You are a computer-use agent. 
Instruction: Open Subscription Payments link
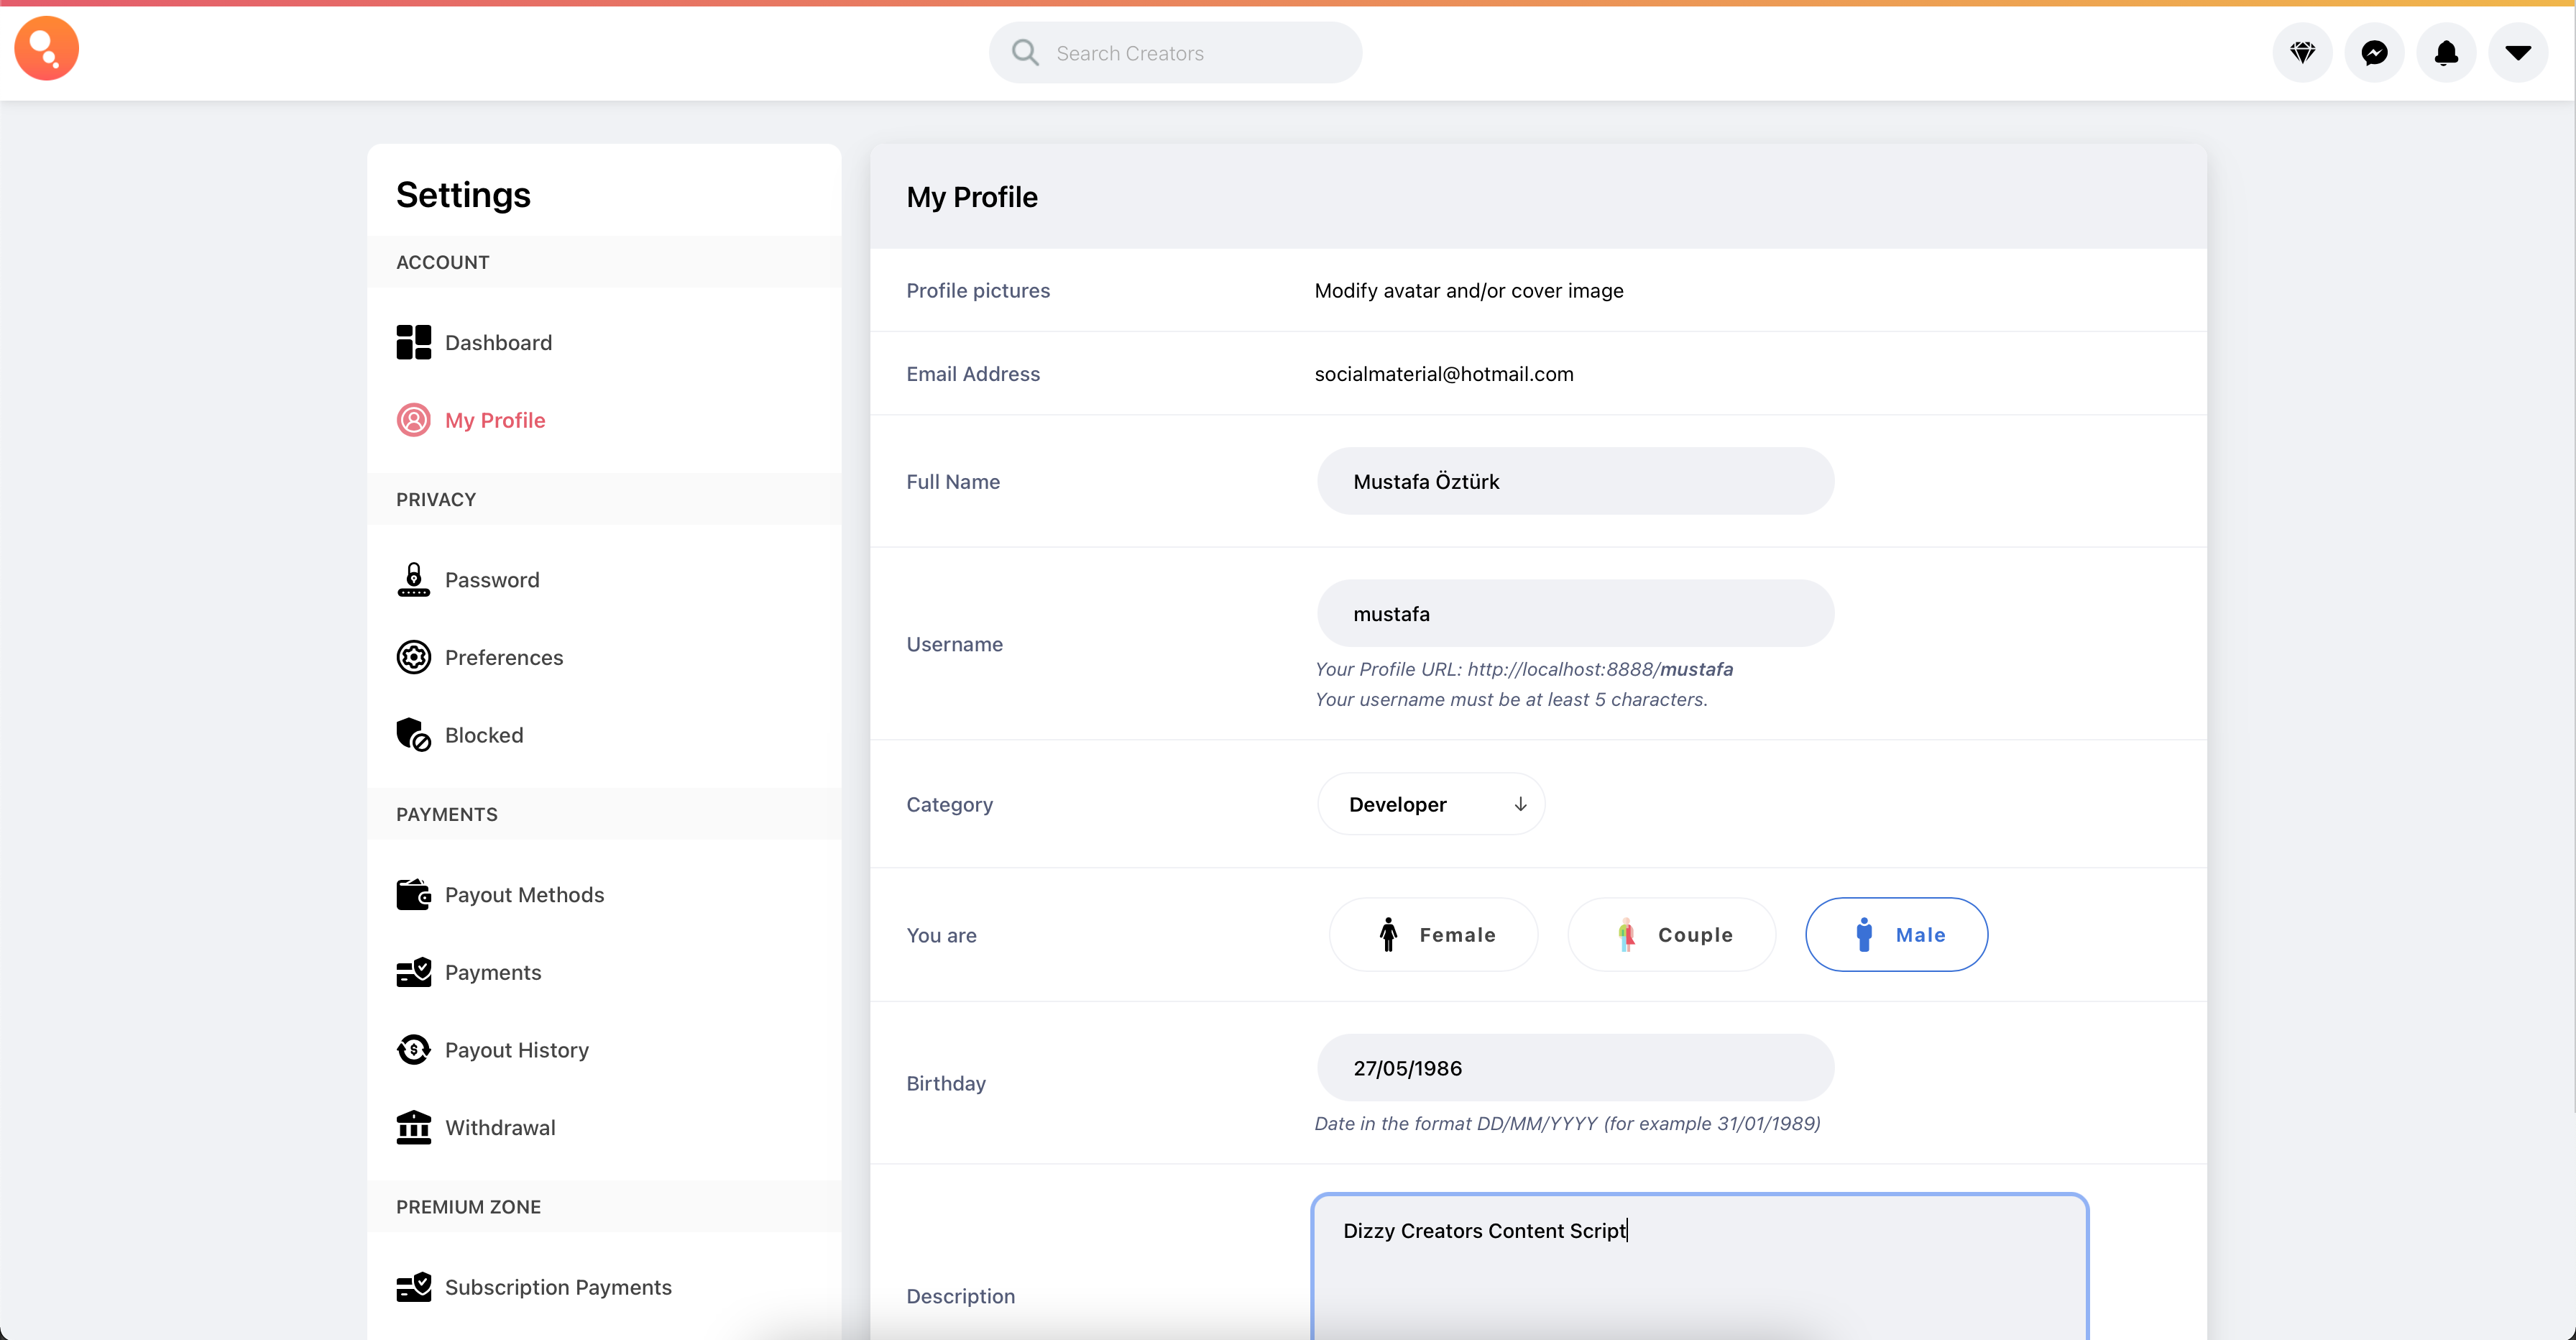[557, 1287]
